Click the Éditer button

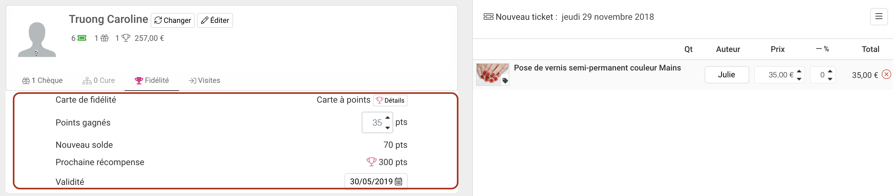pos(215,20)
